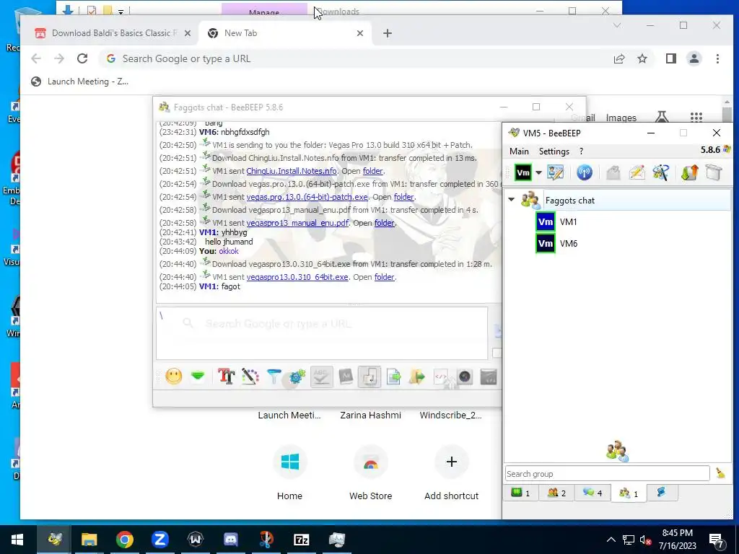Open the edit profile vCard icon
Image resolution: width=739 pixels, height=554 pixels.
[x=555, y=173]
